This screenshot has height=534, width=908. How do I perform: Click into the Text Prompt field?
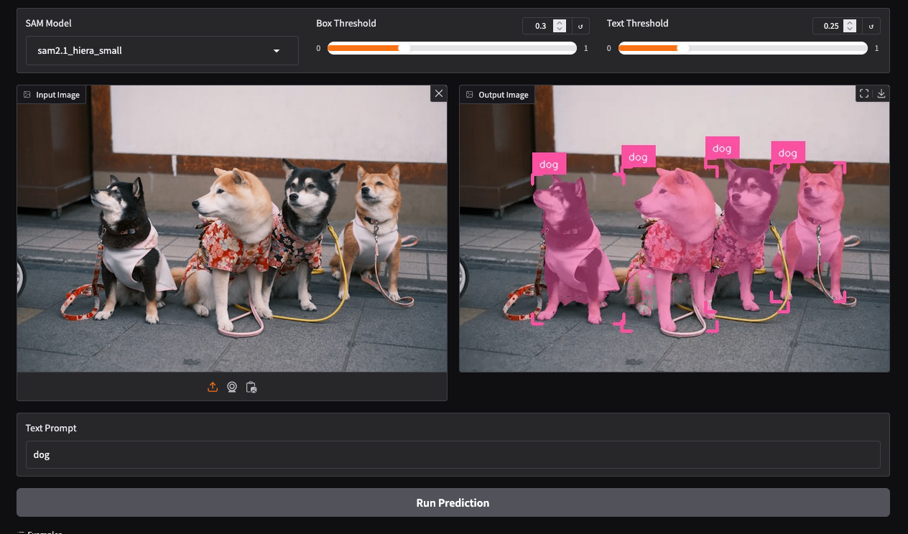point(453,454)
